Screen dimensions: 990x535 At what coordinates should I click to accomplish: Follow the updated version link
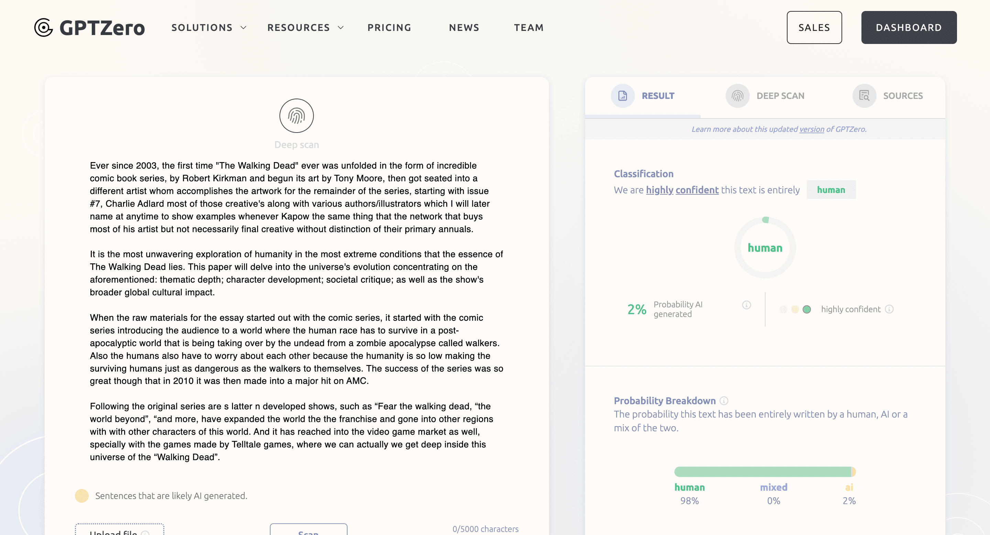click(812, 129)
